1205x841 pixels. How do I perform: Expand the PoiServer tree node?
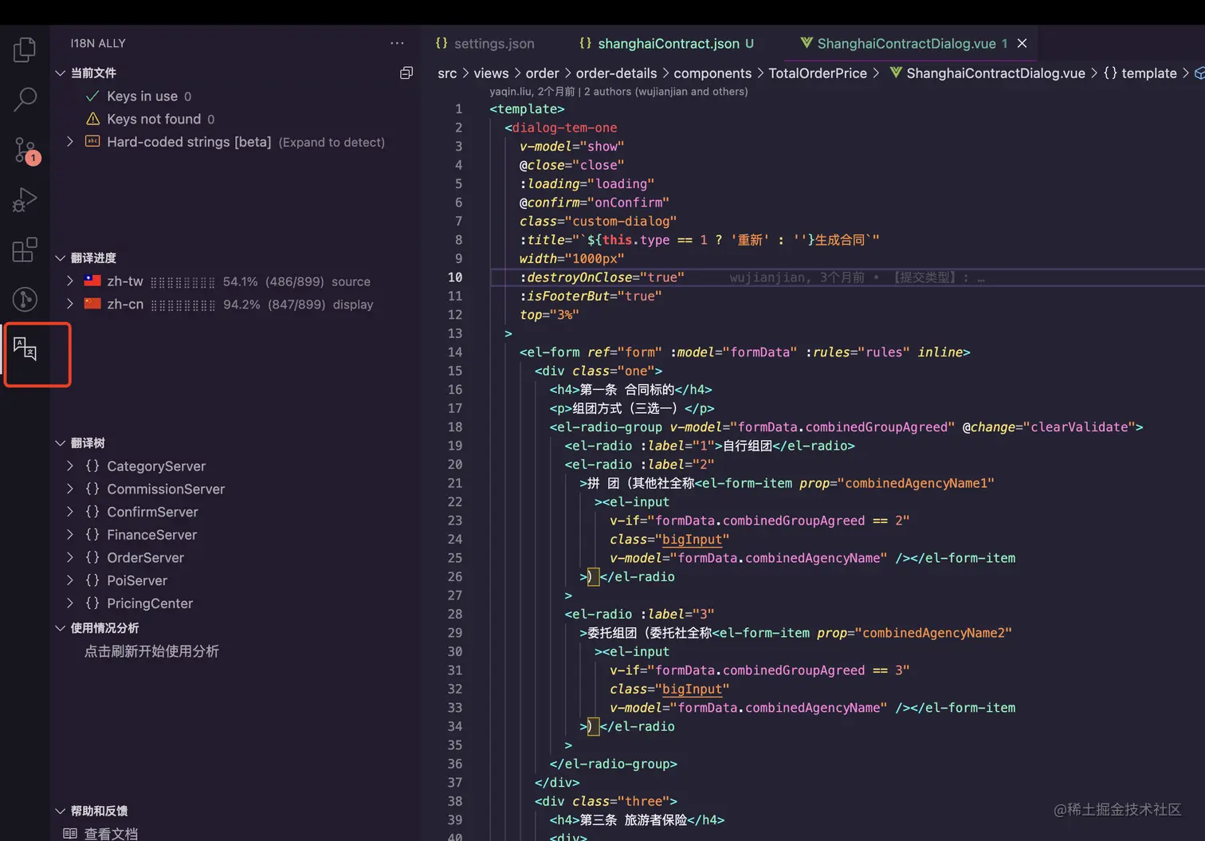[x=70, y=580]
